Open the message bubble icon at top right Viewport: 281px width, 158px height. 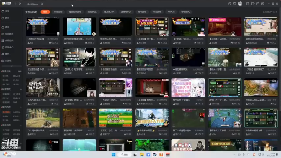point(258,4)
